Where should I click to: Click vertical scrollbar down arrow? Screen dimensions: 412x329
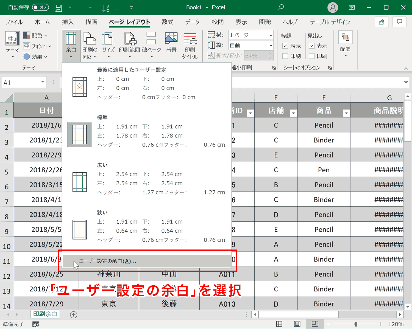pos(408,306)
